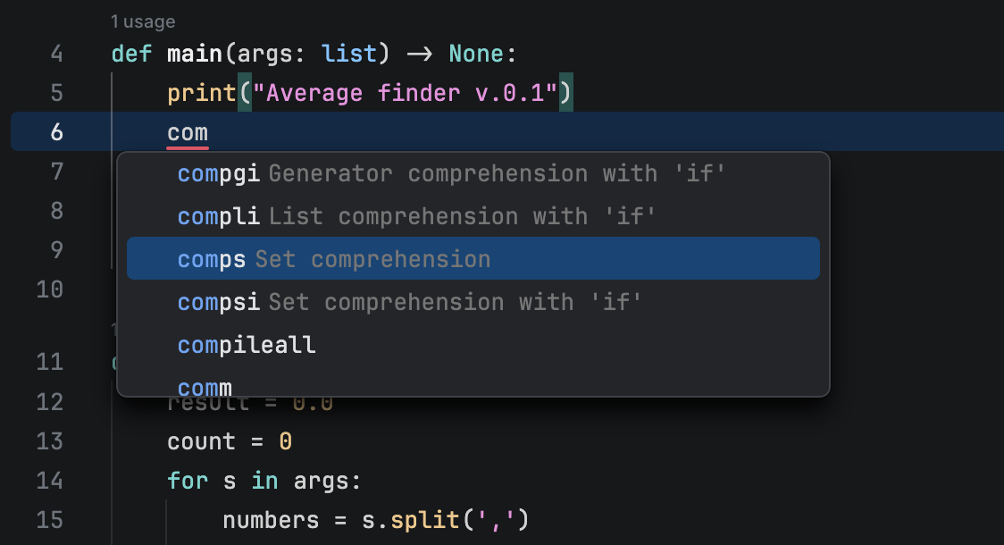Screen dimensions: 1004x545
Task: Click line number 15 in the gutter
Action: 50,519
